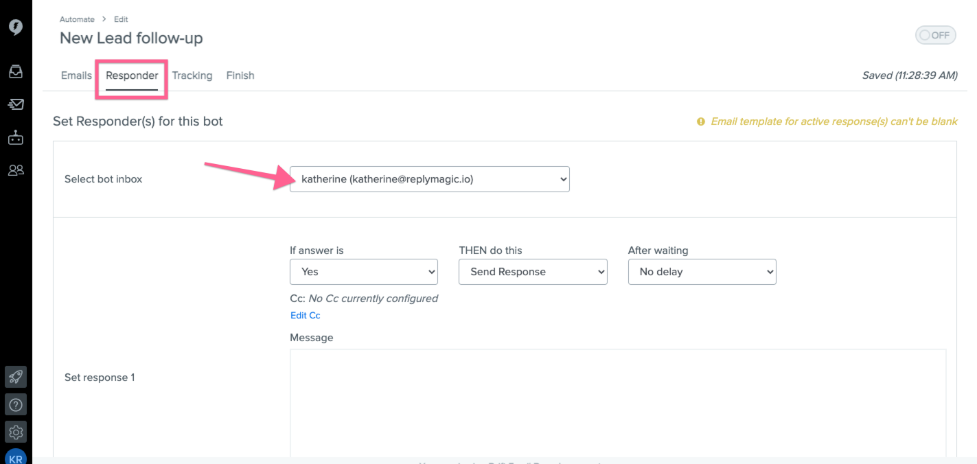The width and height of the screenshot is (977, 464).
Task: Open the contacts people icon
Action: (x=15, y=170)
